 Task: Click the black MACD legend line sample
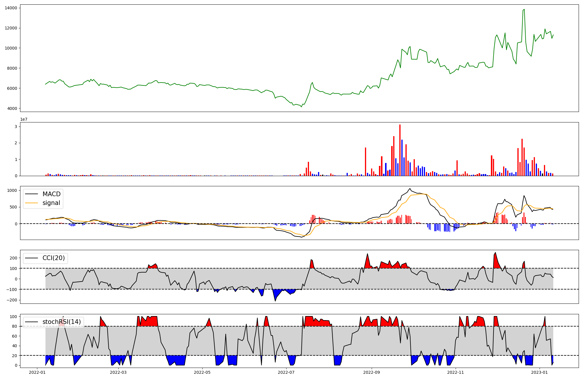coord(31,194)
